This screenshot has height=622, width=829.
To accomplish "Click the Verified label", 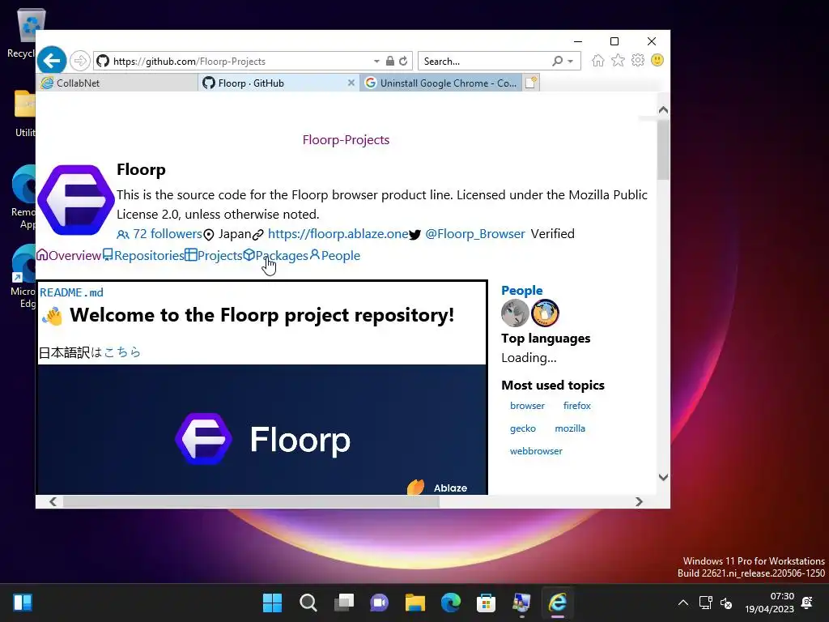I will coord(552,234).
